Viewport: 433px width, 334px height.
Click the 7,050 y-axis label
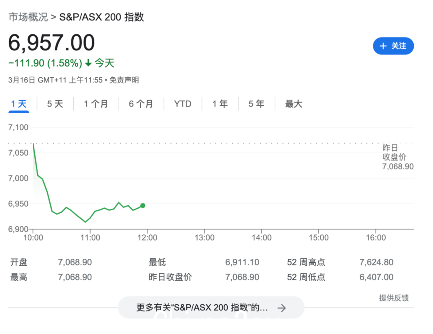(18, 153)
